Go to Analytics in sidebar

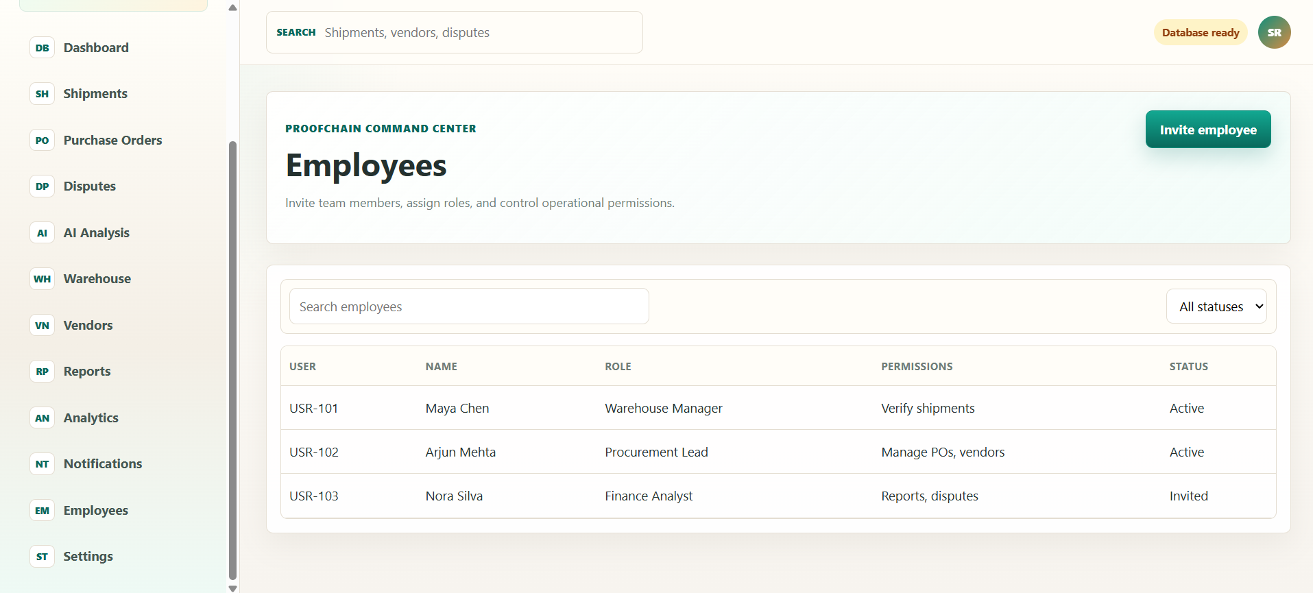coord(91,417)
